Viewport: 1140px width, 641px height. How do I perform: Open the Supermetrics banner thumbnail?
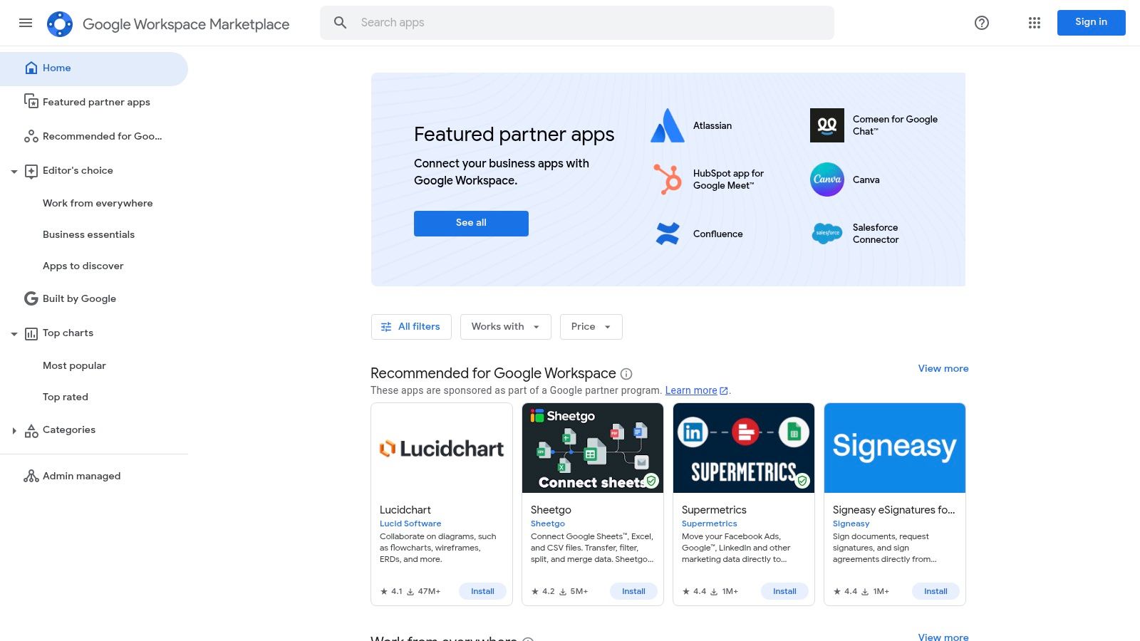(744, 448)
